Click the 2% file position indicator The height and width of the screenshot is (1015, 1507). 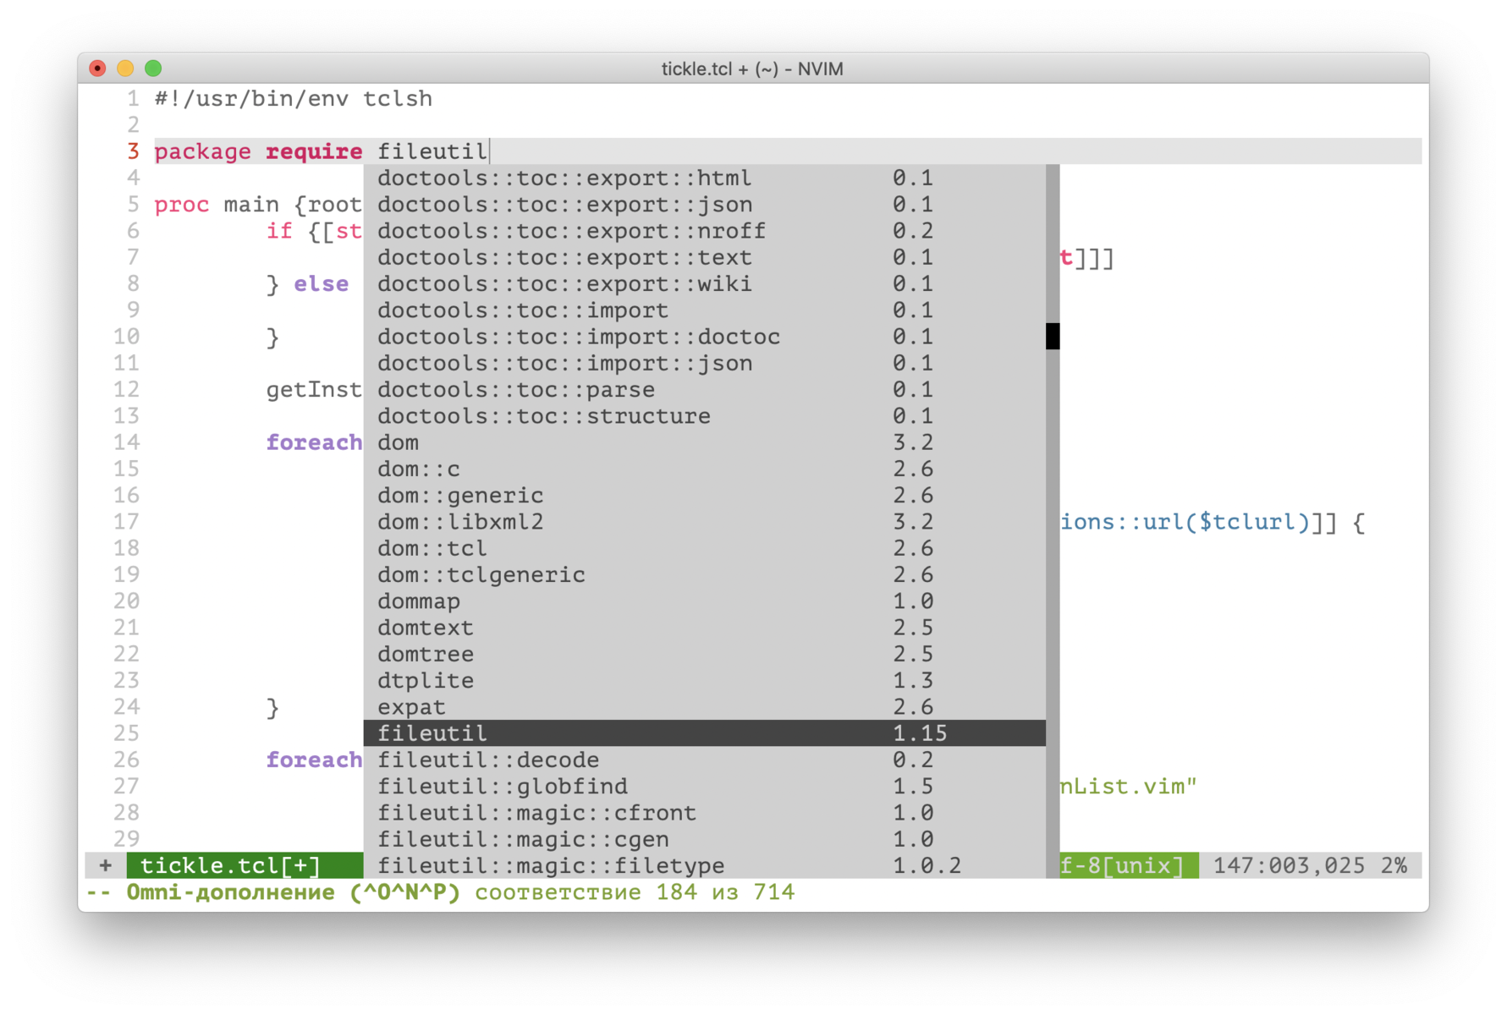tap(1394, 866)
